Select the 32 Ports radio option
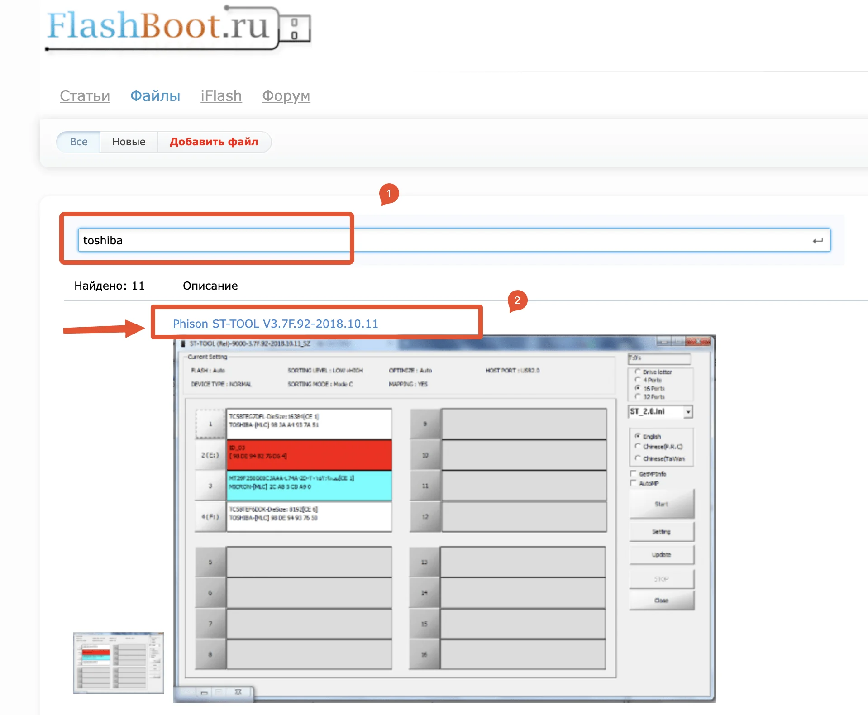The height and width of the screenshot is (715, 868). pos(638,397)
